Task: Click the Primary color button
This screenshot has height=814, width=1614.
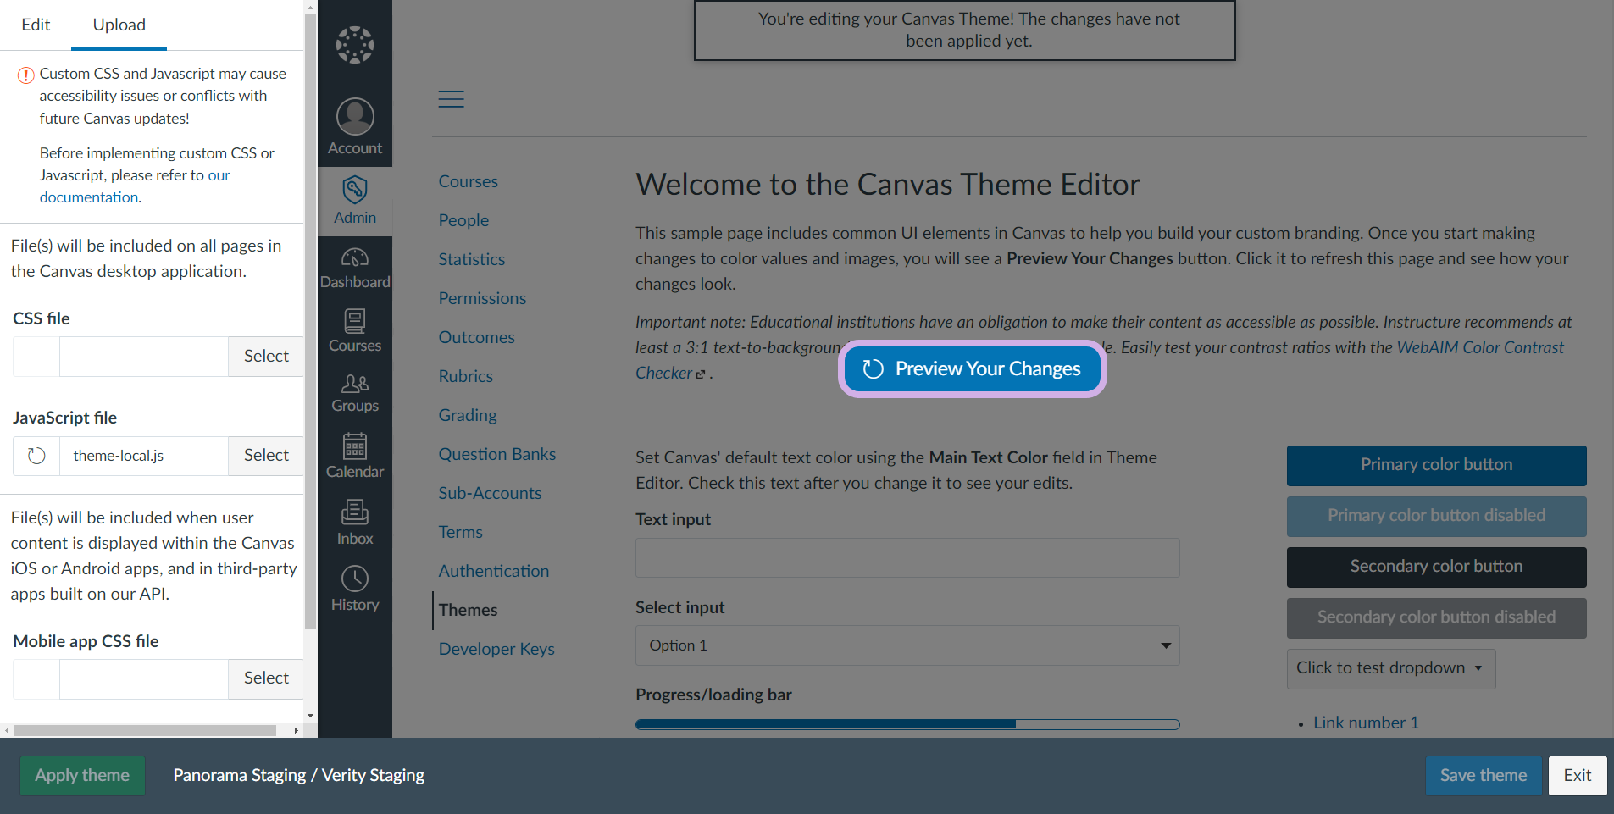Action: tap(1436, 465)
